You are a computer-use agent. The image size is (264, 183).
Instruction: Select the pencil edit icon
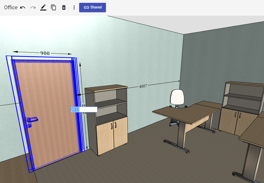point(43,7)
